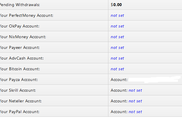Image resolution: width=182 pixels, height=120 pixels.
Task: Click the 'Your Payeer Account:' label text
Action: click(x=20, y=48)
